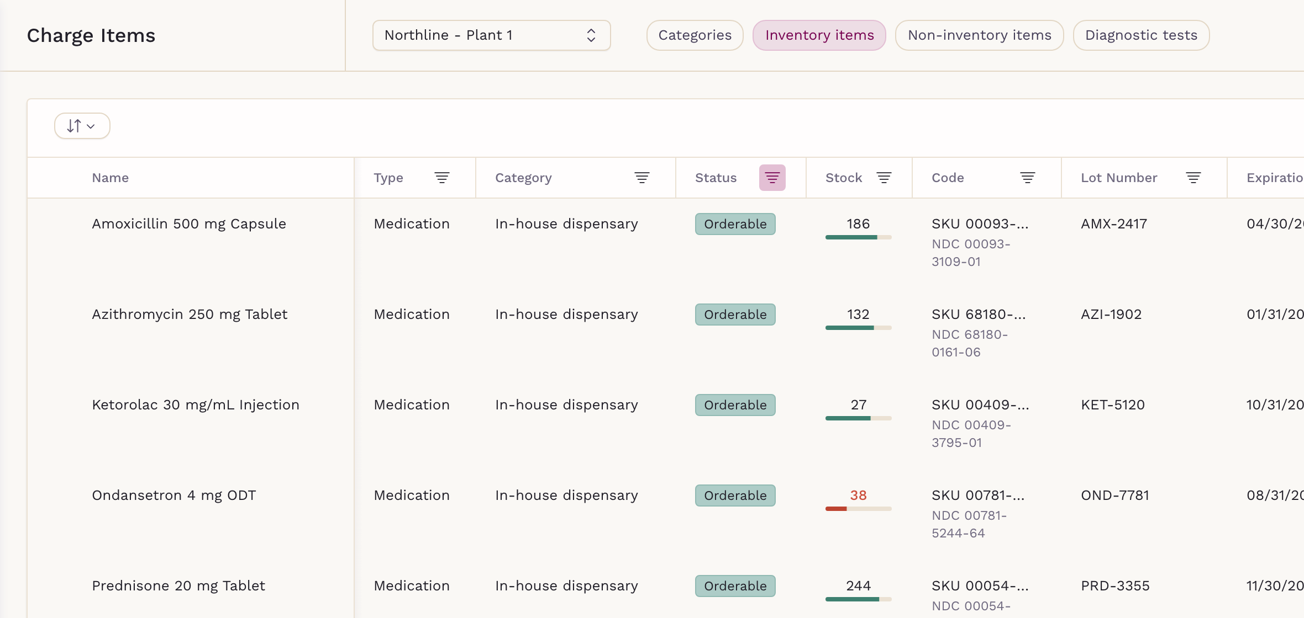Select lot number AMX-2417
Image resolution: width=1304 pixels, height=618 pixels.
1114,224
